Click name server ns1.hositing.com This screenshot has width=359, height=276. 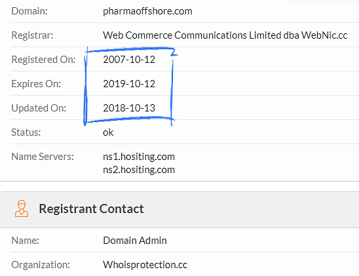click(x=139, y=157)
